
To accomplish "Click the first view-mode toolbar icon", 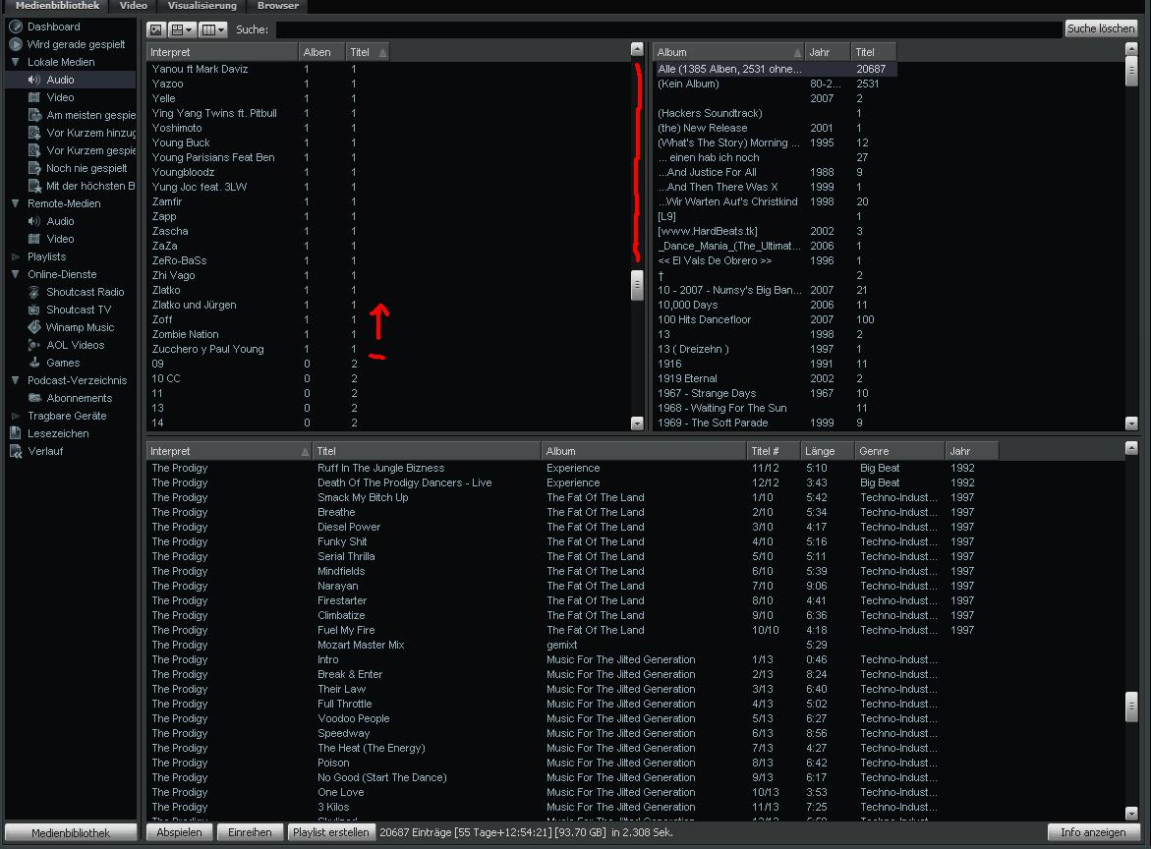I will (155, 29).
